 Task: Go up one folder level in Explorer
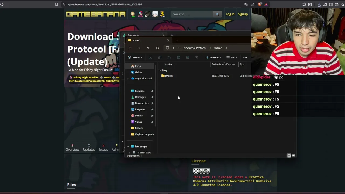pos(148,48)
